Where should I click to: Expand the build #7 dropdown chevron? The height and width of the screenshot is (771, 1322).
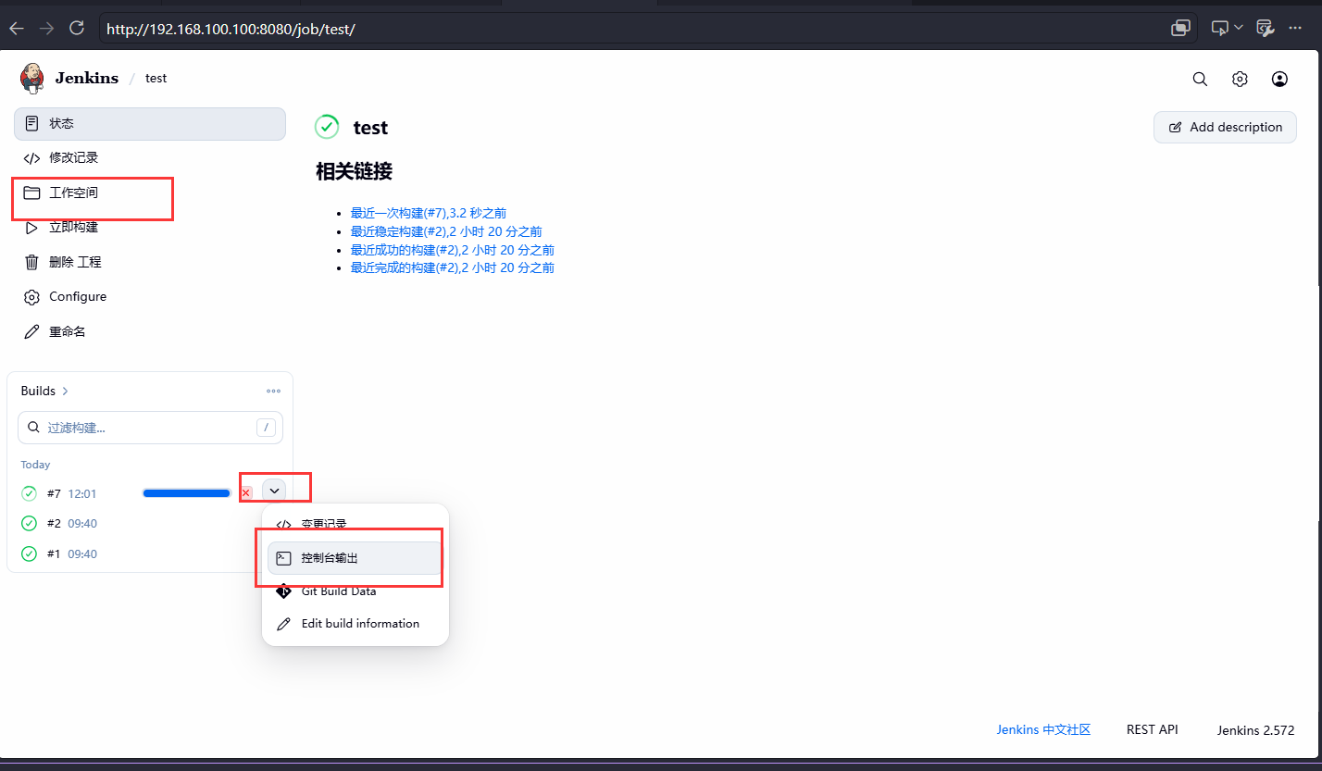click(274, 491)
